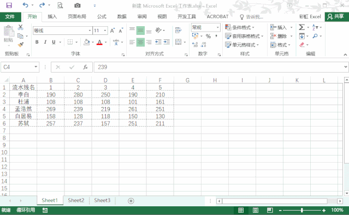Decrease decimal places
Image resolution: width=349 pixels, height=215 pixels.
click(203, 45)
